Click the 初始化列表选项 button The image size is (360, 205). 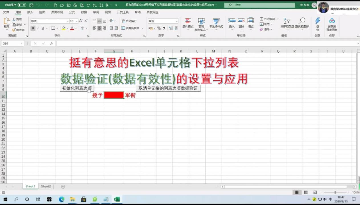[x=76, y=89]
